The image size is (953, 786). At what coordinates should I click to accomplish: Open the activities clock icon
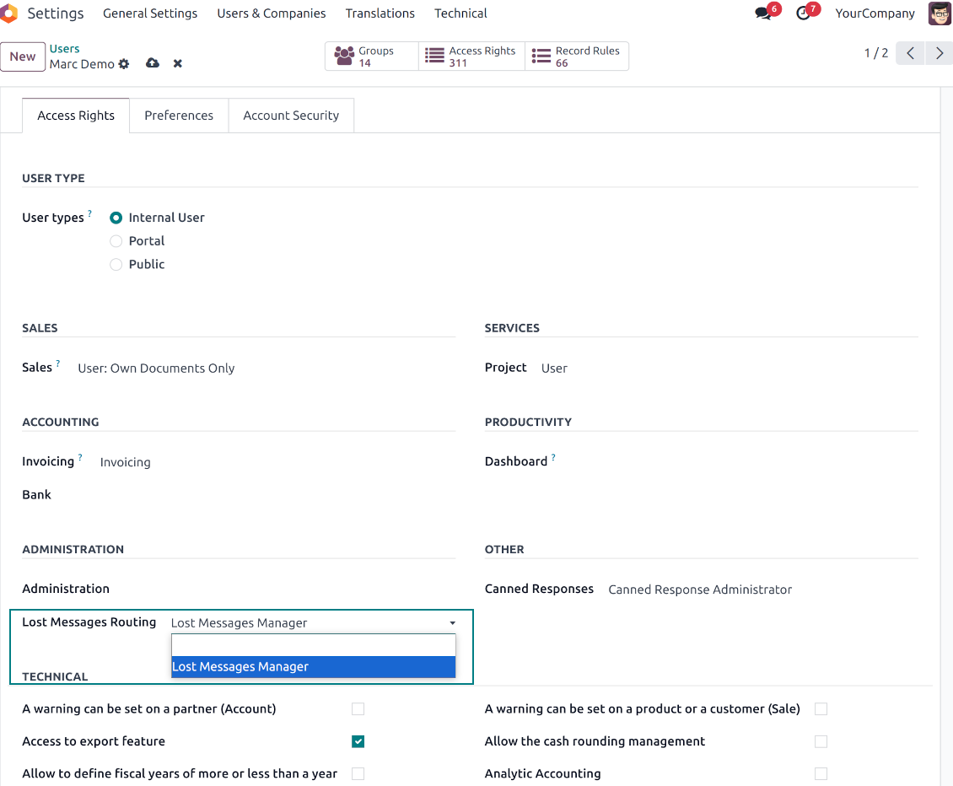click(x=804, y=13)
